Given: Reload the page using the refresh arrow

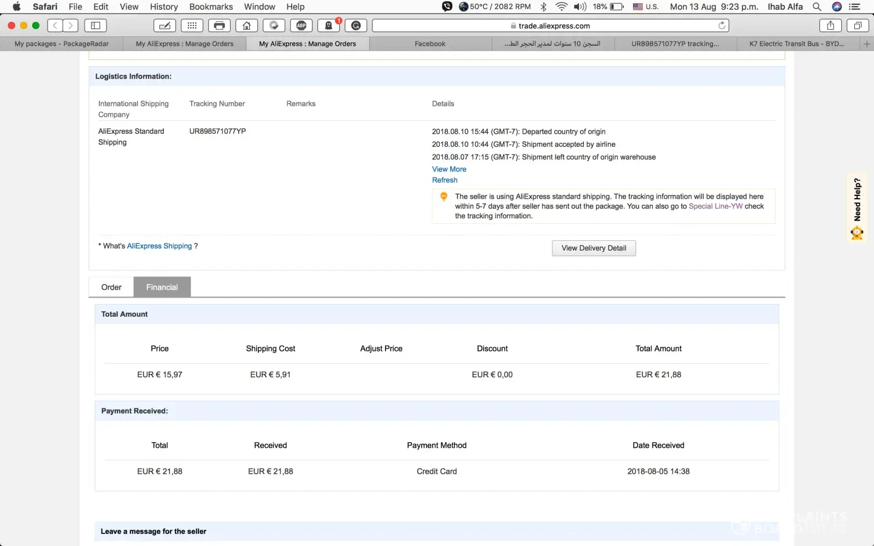Looking at the screenshot, I should (x=722, y=26).
